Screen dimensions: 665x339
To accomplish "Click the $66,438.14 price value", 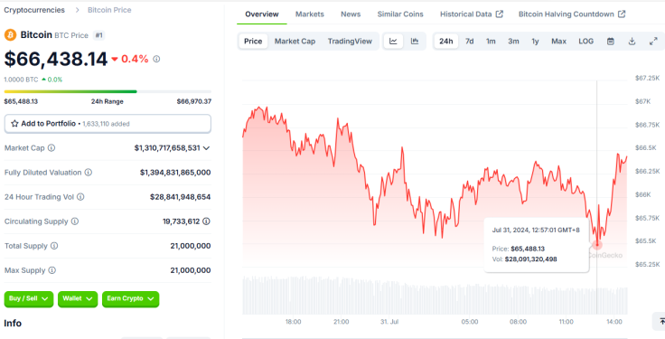I will 56,59.
